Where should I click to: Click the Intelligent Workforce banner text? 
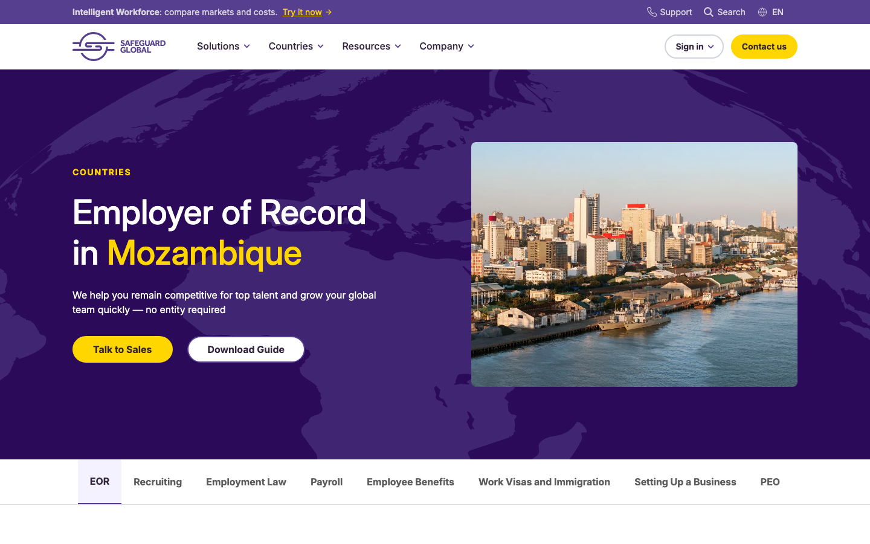coord(175,12)
